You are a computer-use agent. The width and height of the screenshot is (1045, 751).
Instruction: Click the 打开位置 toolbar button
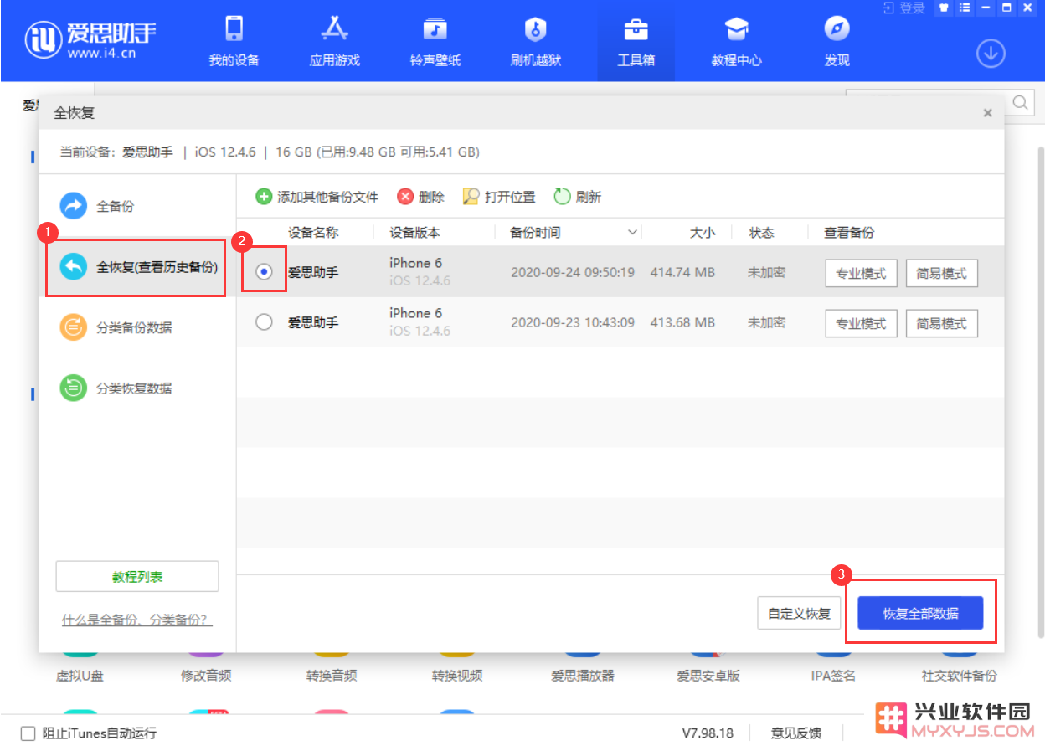(499, 197)
